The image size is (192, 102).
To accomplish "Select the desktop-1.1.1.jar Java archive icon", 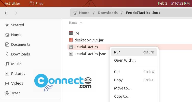I will tap(71, 40).
